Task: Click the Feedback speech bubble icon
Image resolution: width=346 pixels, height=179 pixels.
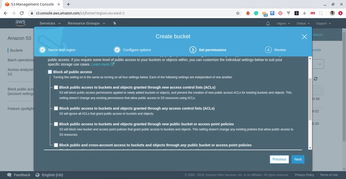Action: coord(9,175)
